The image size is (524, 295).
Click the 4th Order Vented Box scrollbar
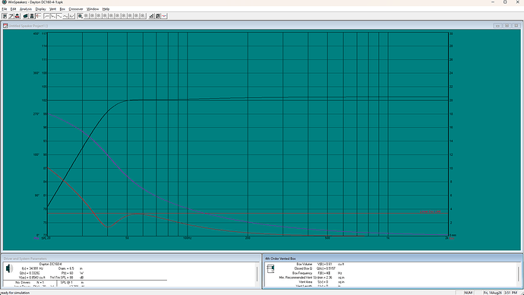click(x=519, y=274)
